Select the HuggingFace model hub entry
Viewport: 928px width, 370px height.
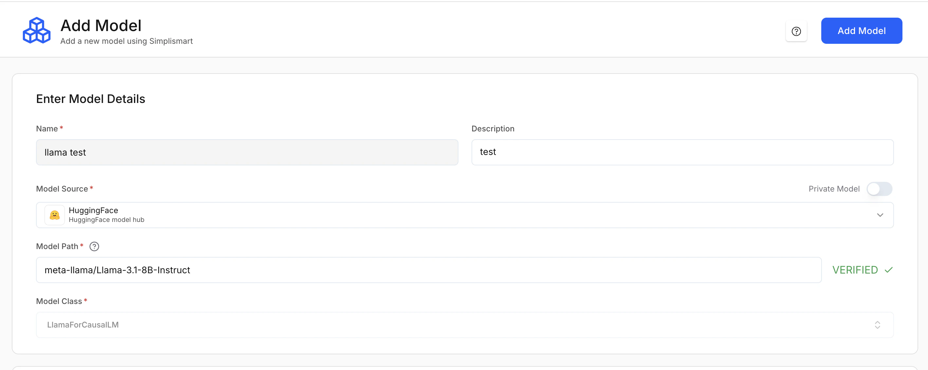click(x=106, y=220)
